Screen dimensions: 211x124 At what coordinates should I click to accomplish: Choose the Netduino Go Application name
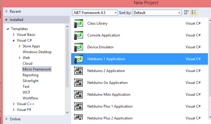[x=107, y=83]
